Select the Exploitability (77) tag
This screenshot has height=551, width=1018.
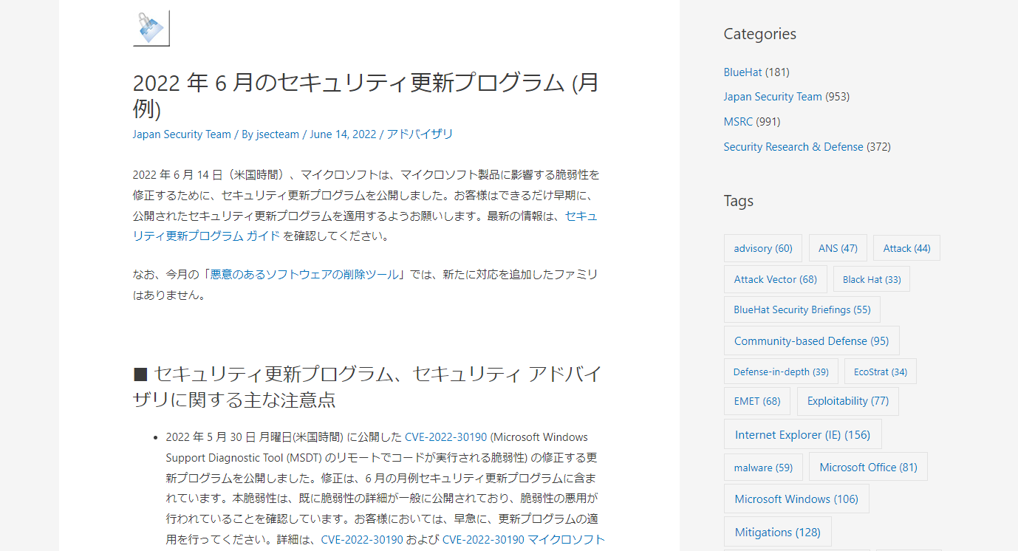(x=848, y=401)
